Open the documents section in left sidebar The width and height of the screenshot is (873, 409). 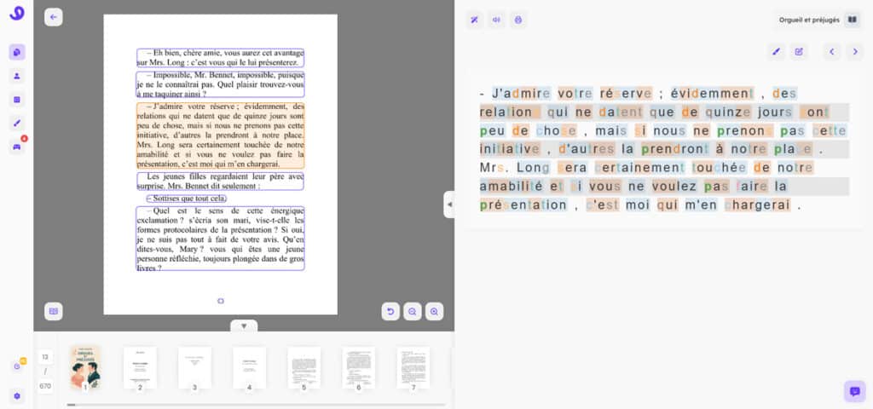click(17, 53)
